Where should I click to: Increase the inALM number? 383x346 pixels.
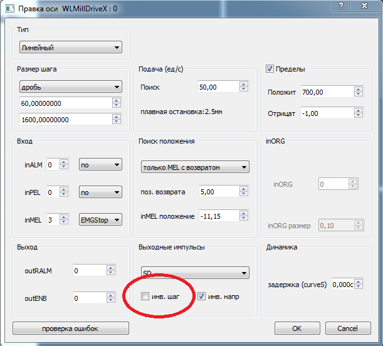pyautogui.click(x=64, y=162)
